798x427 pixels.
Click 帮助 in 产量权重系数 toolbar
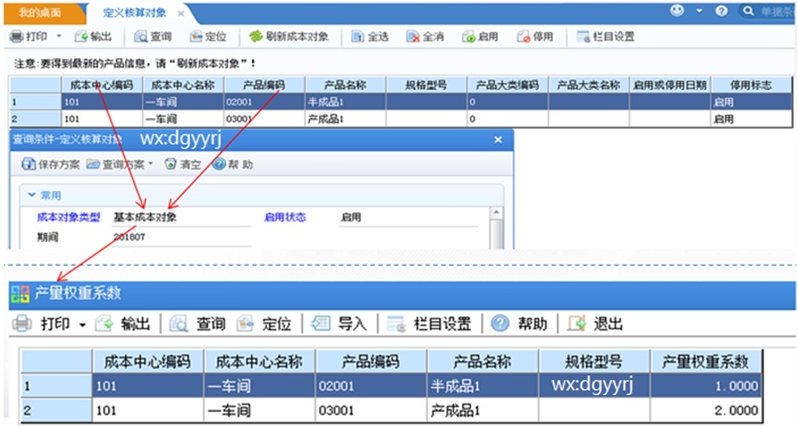pyautogui.click(x=519, y=324)
